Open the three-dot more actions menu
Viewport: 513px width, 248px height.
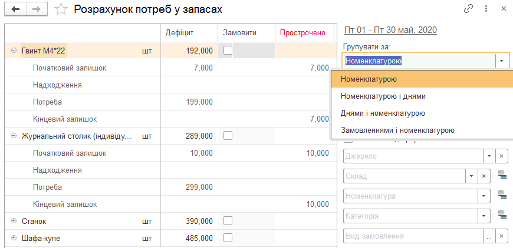point(486,9)
